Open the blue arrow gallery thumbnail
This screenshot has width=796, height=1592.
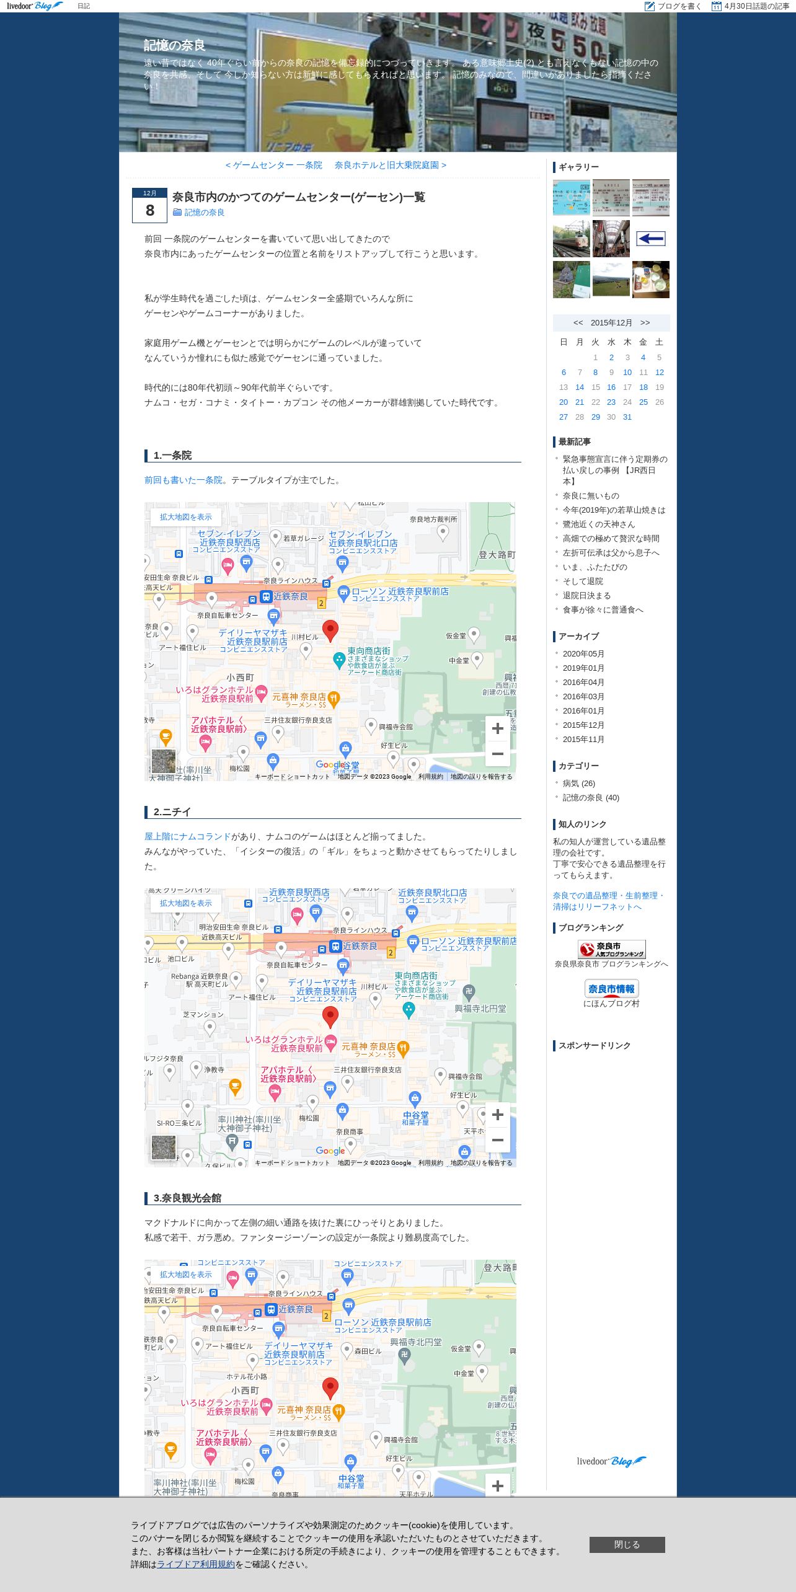click(x=650, y=239)
